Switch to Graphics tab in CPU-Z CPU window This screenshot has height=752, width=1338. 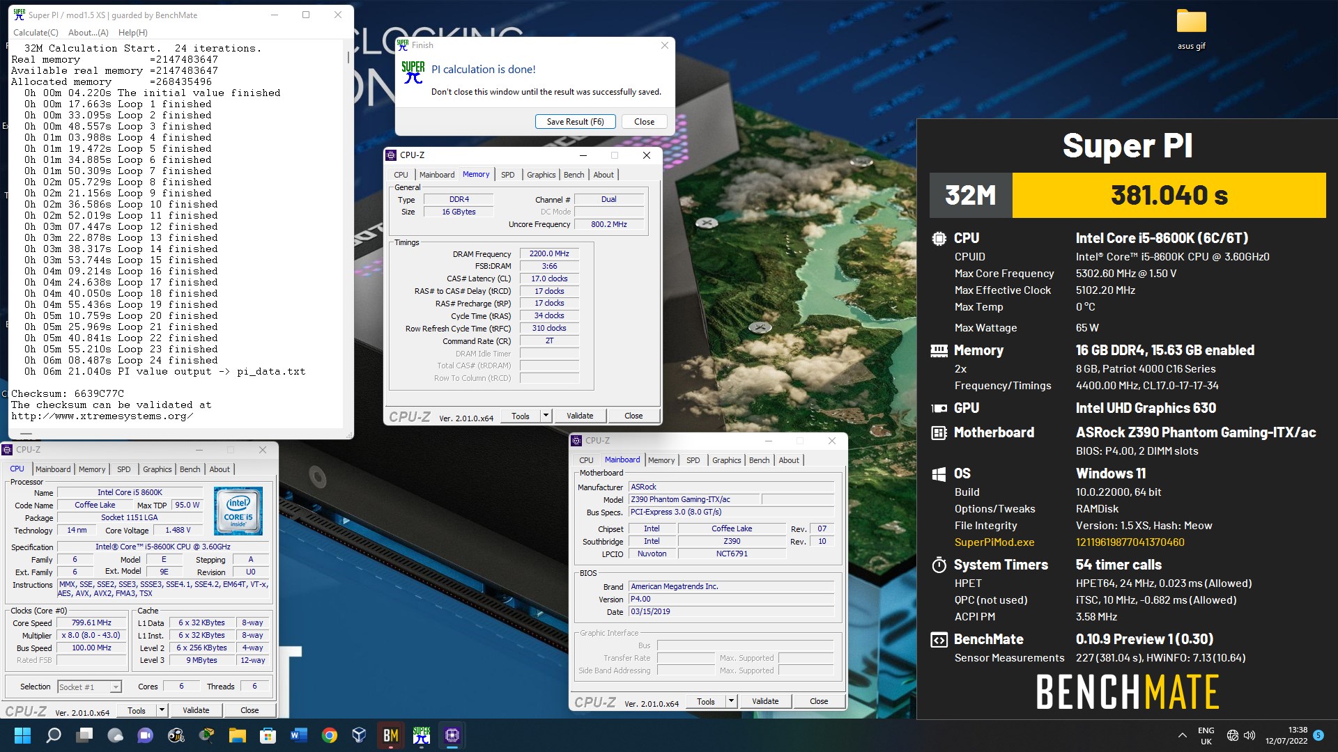[x=157, y=469]
